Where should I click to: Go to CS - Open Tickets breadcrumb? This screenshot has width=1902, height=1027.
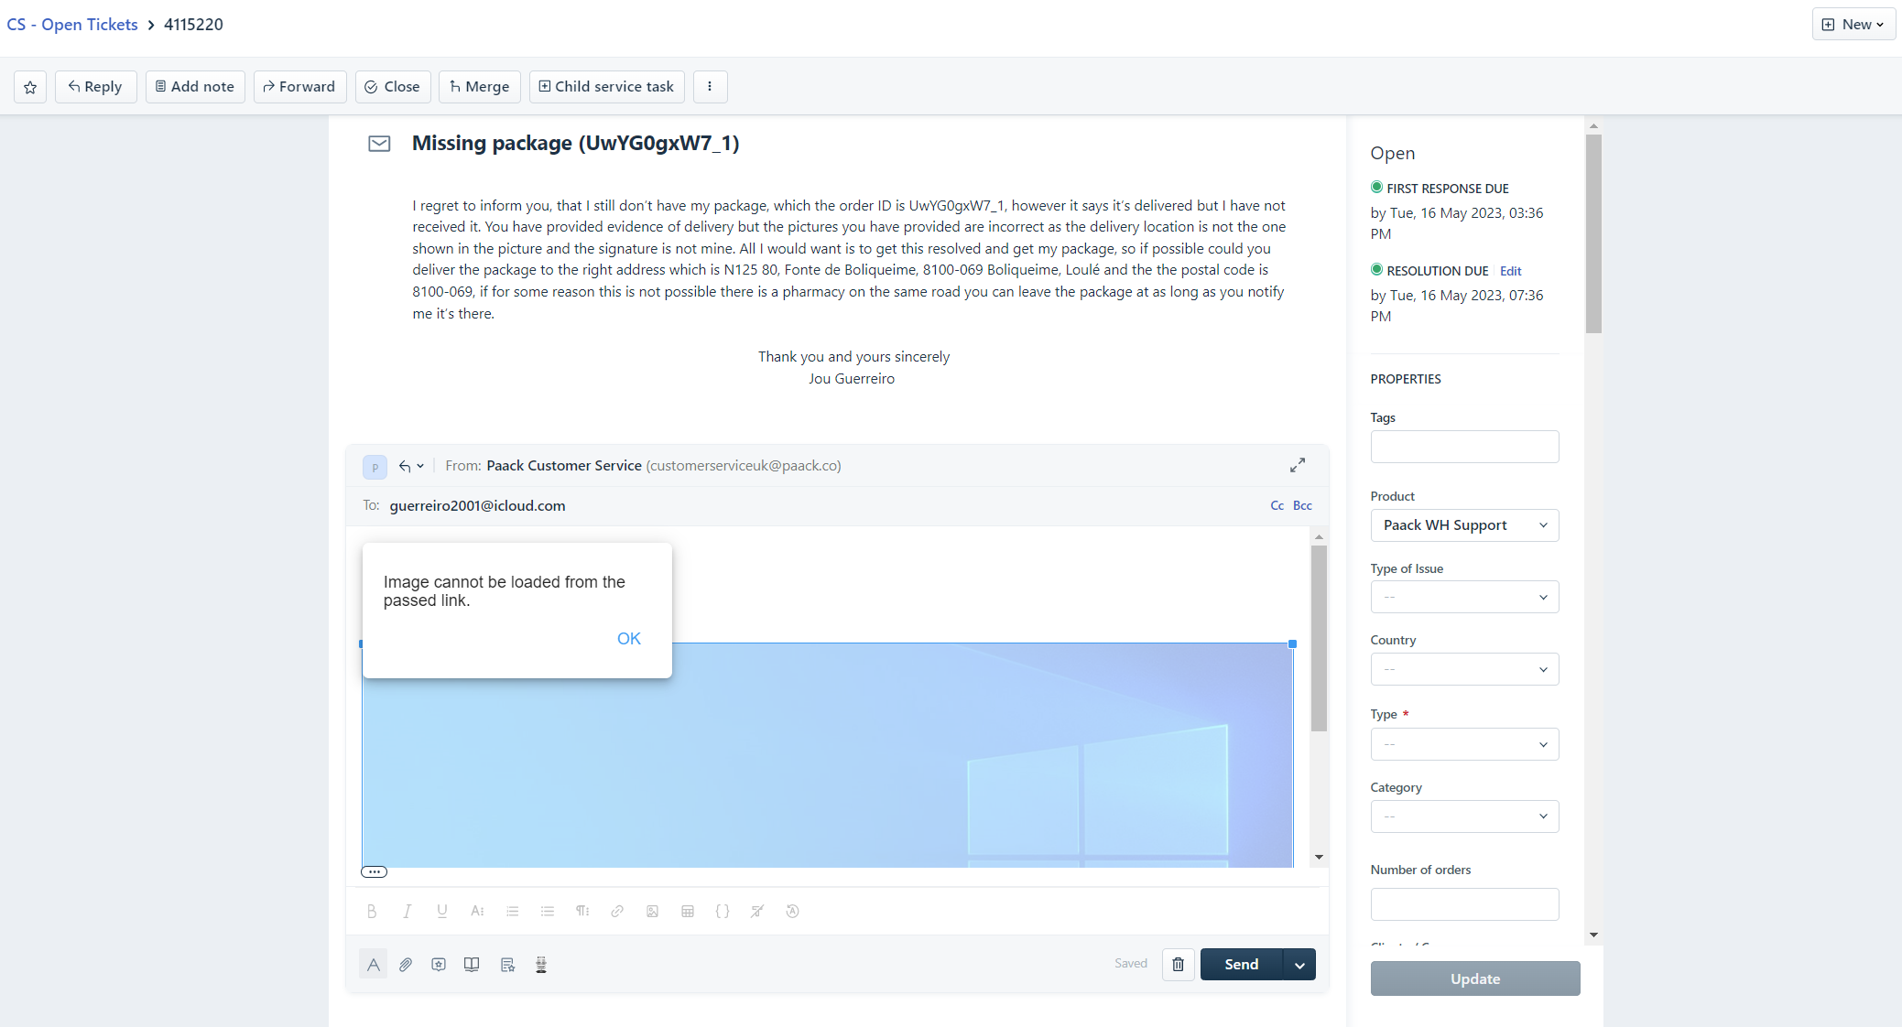[72, 25]
